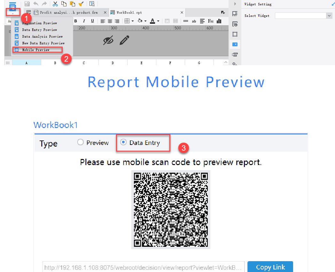Insert a chart with bar chart icon
The width and height of the screenshot is (335, 272).
pyautogui.click(x=219, y=21)
